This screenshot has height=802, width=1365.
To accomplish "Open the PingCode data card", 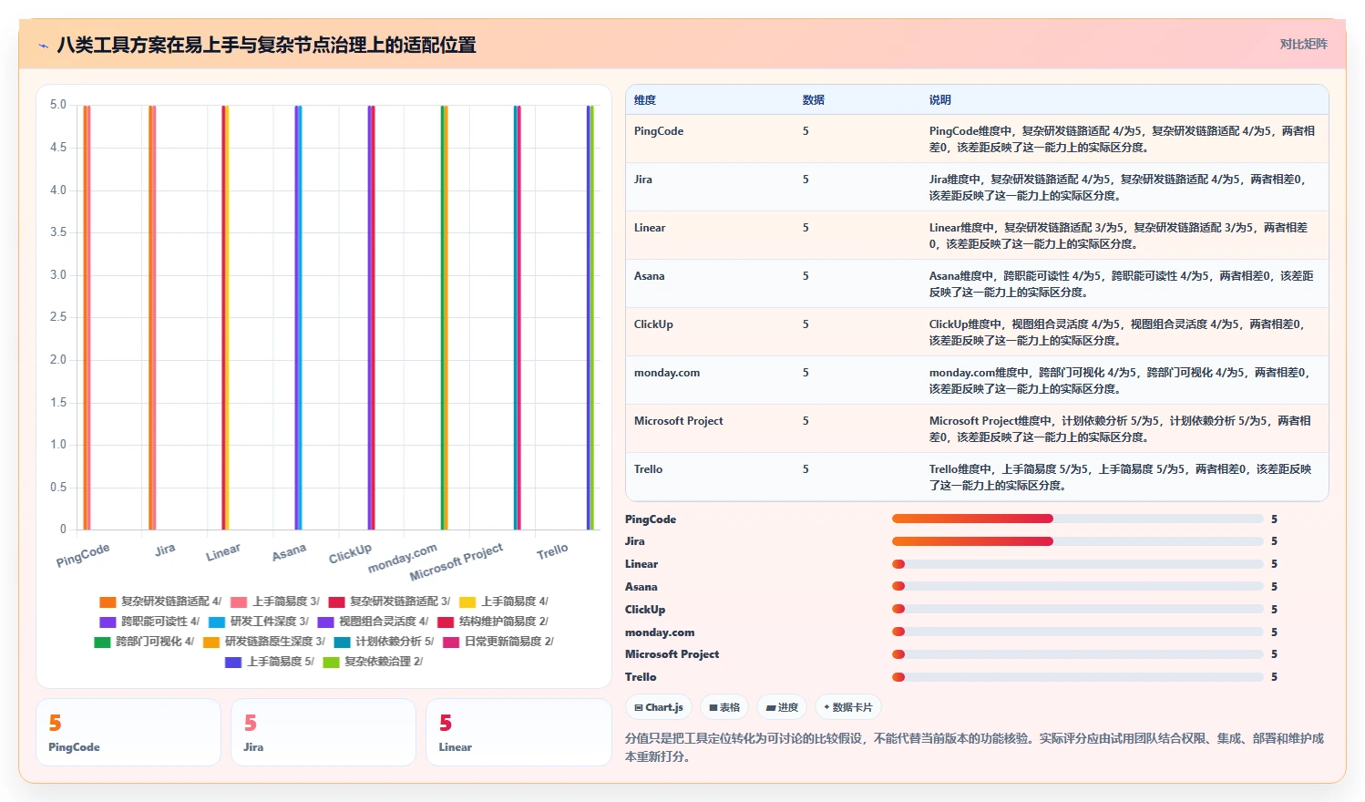I will 128,733.
